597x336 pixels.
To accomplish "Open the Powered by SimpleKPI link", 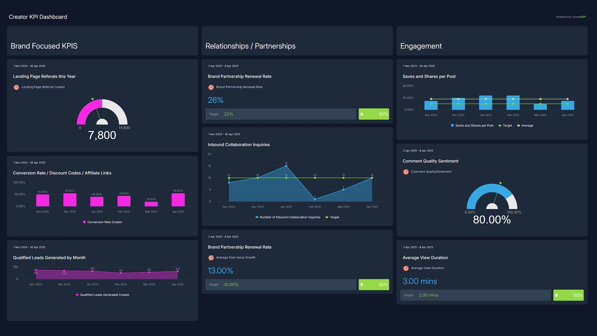I will pos(571,17).
